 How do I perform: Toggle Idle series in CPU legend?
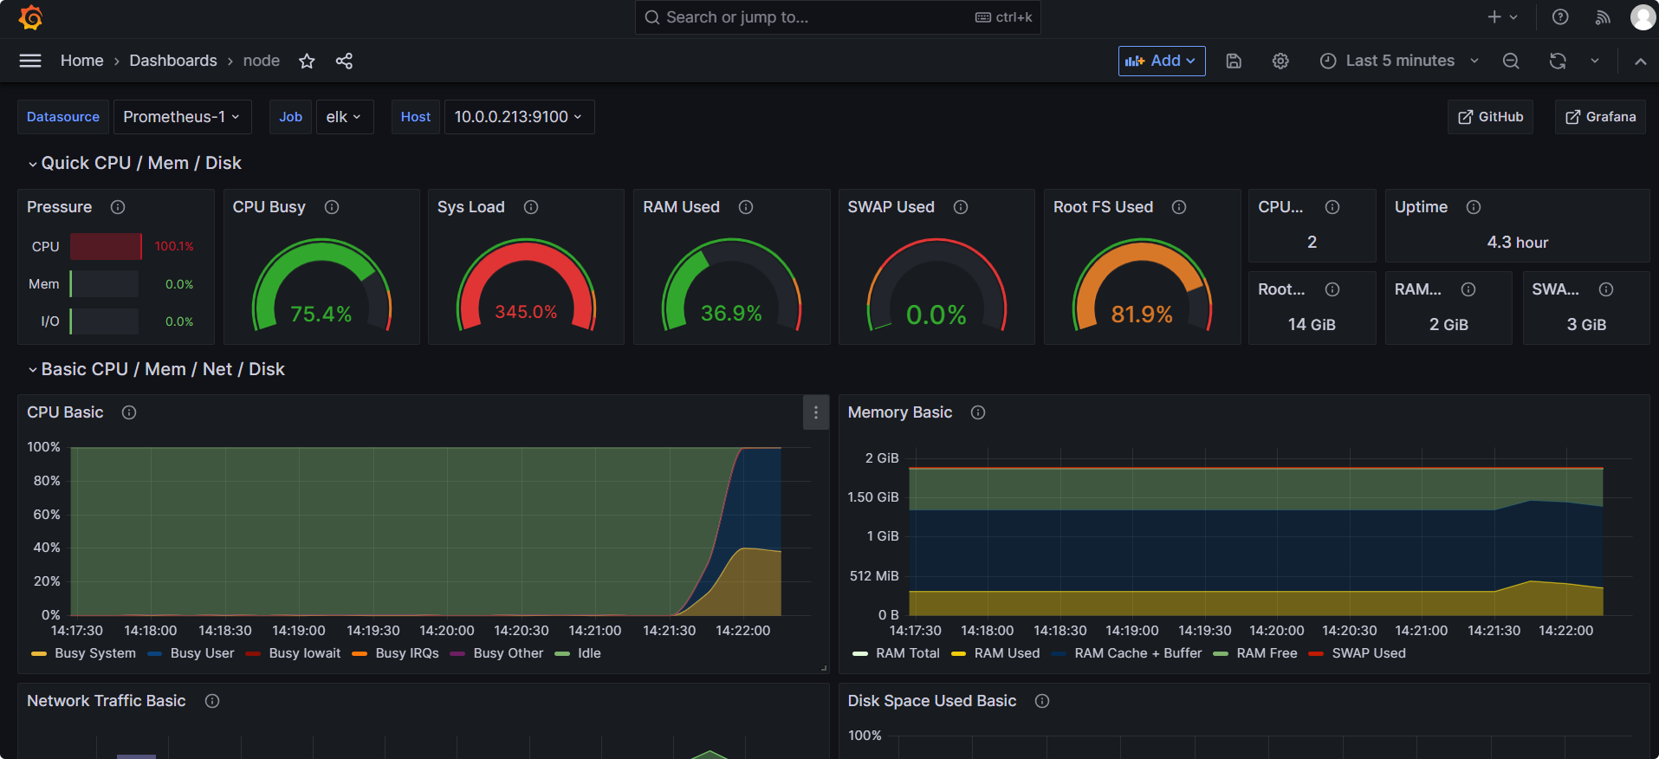pos(589,653)
